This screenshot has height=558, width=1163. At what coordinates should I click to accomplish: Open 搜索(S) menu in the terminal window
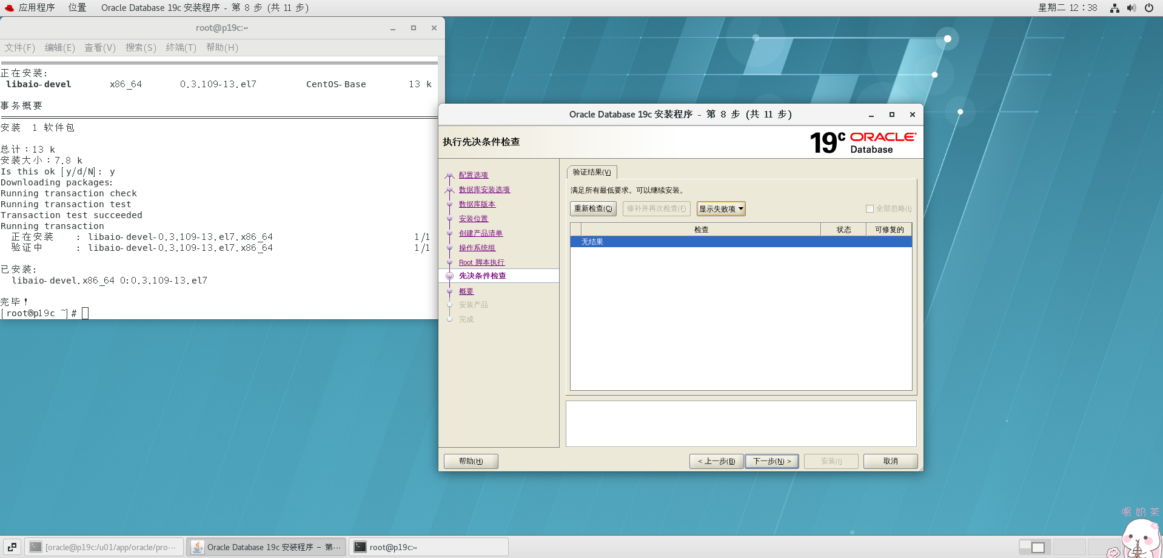pyautogui.click(x=141, y=47)
